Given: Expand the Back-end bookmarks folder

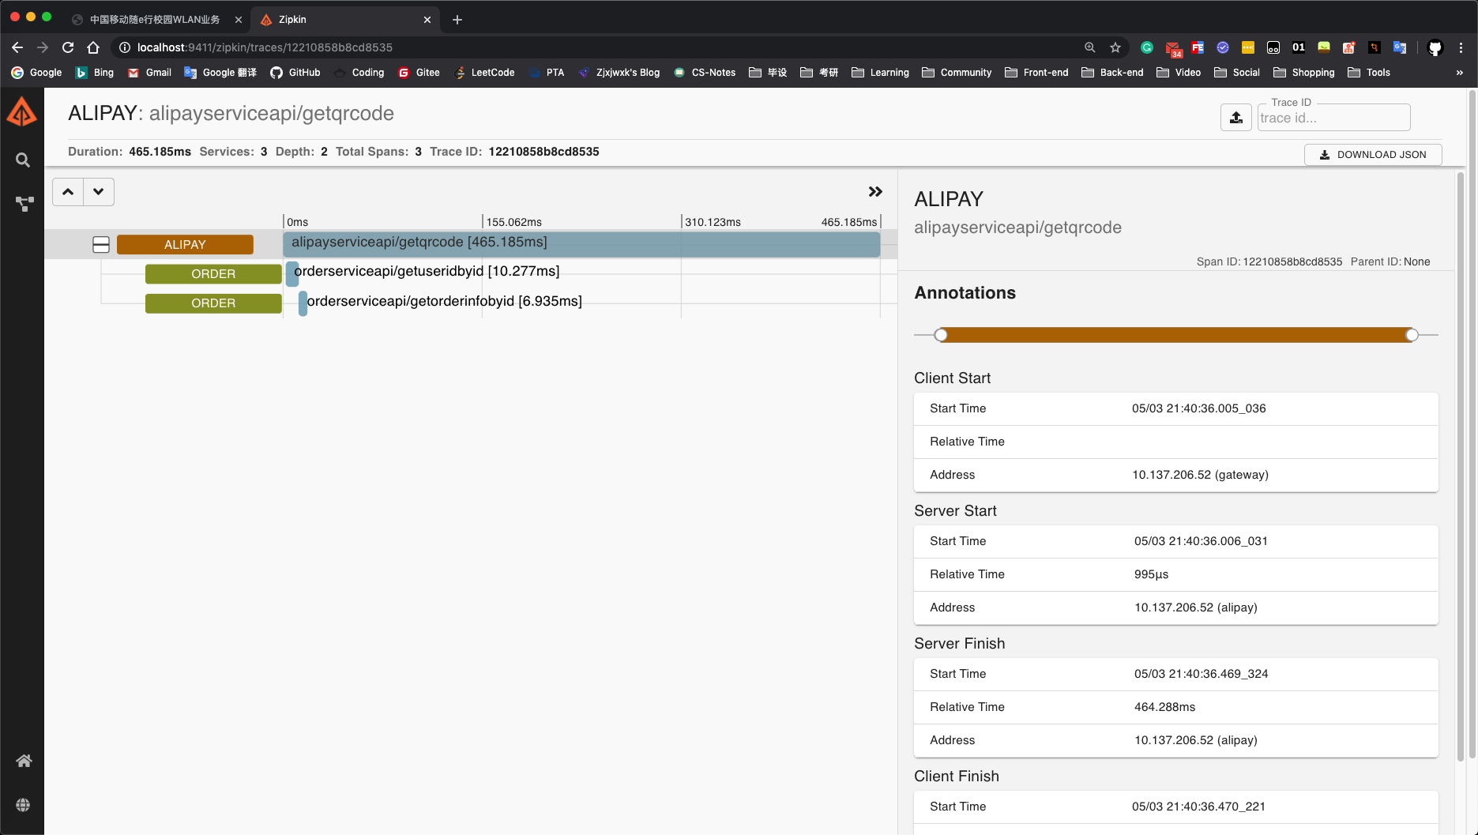Looking at the screenshot, I should [x=1112, y=72].
